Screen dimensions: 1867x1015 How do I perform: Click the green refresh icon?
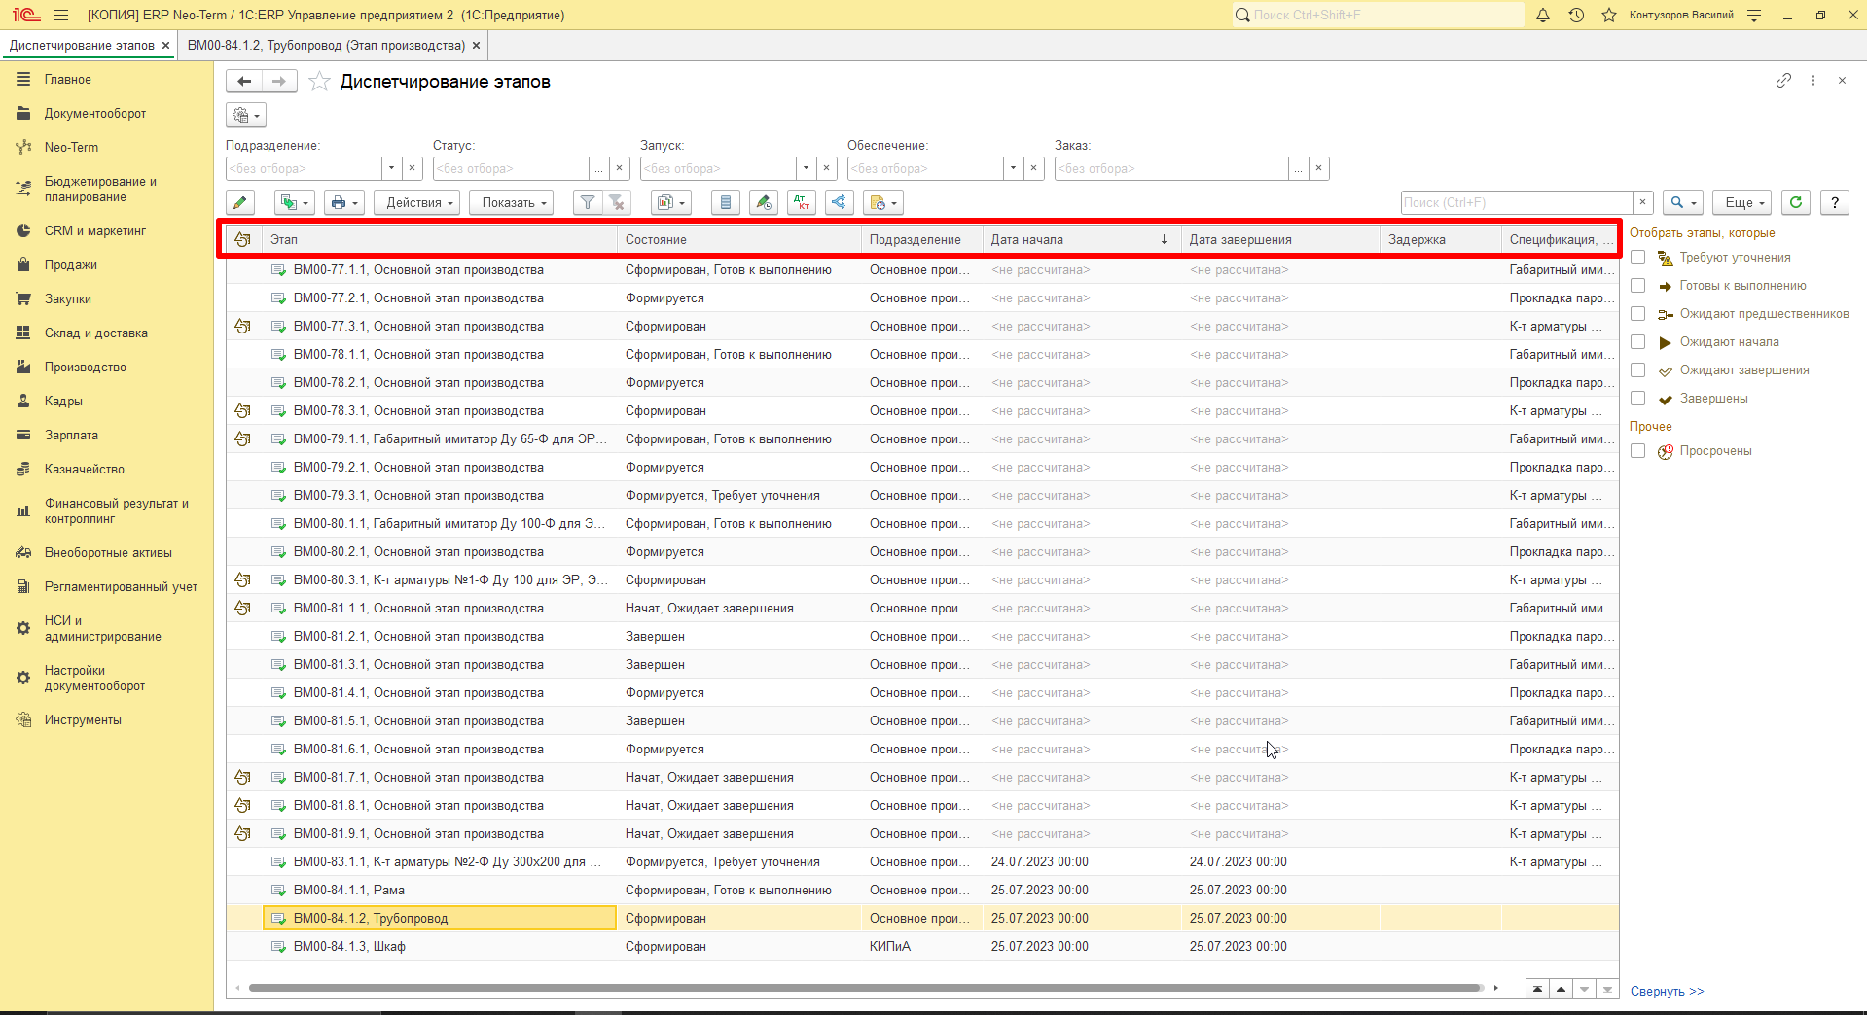click(x=1796, y=202)
